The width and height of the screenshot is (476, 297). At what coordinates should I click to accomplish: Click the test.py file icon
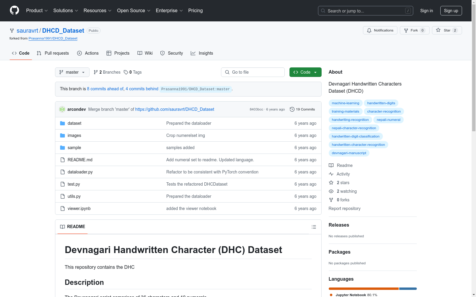tap(62, 184)
